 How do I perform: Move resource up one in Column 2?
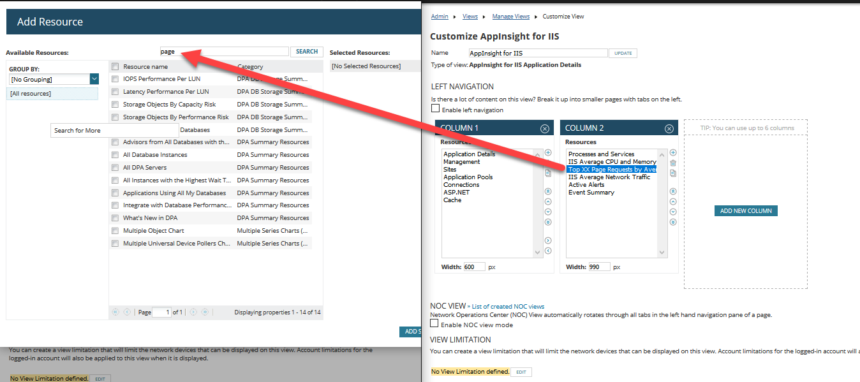tap(673, 202)
